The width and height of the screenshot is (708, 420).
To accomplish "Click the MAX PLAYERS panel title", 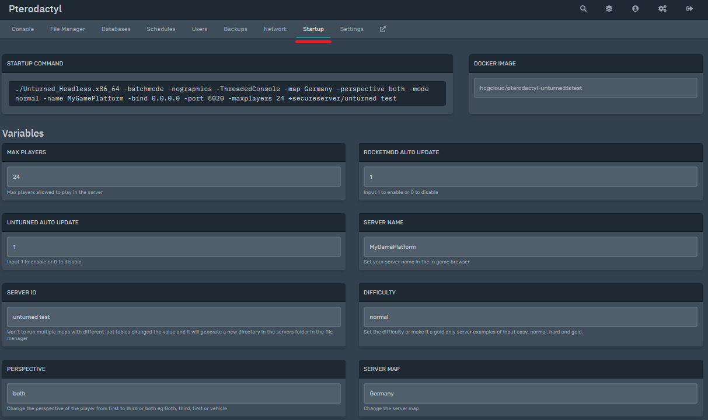I will (x=26, y=152).
